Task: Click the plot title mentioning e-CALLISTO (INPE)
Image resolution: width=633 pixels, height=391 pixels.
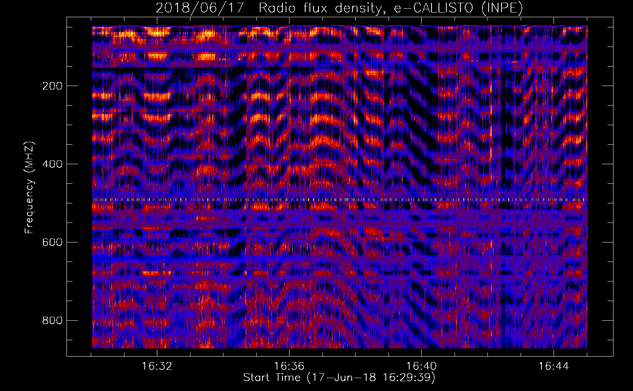Action: [x=339, y=8]
